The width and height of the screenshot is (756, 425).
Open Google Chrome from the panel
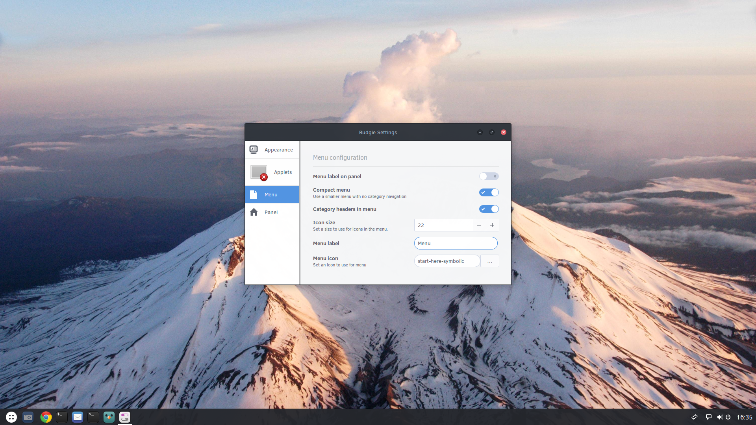click(x=46, y=417)
